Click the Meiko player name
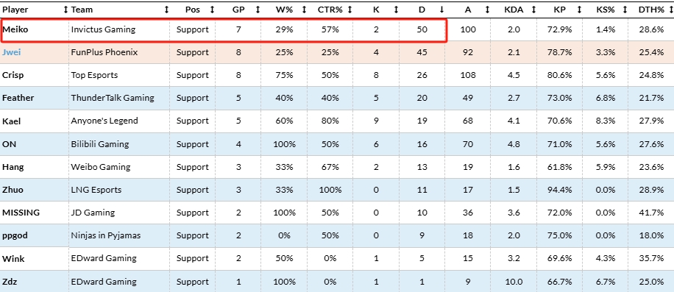Image resolution: width=674 pixels, height=292 pixels. tap(15, 29)
